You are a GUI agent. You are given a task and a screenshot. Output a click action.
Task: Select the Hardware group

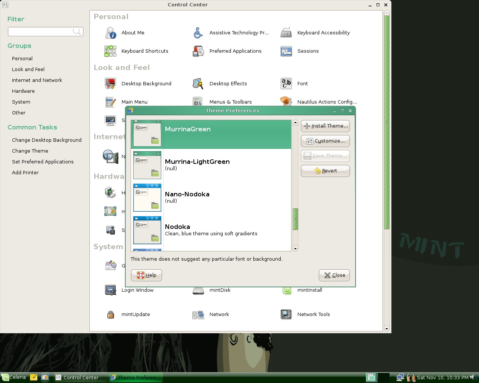tap(23, 91)
